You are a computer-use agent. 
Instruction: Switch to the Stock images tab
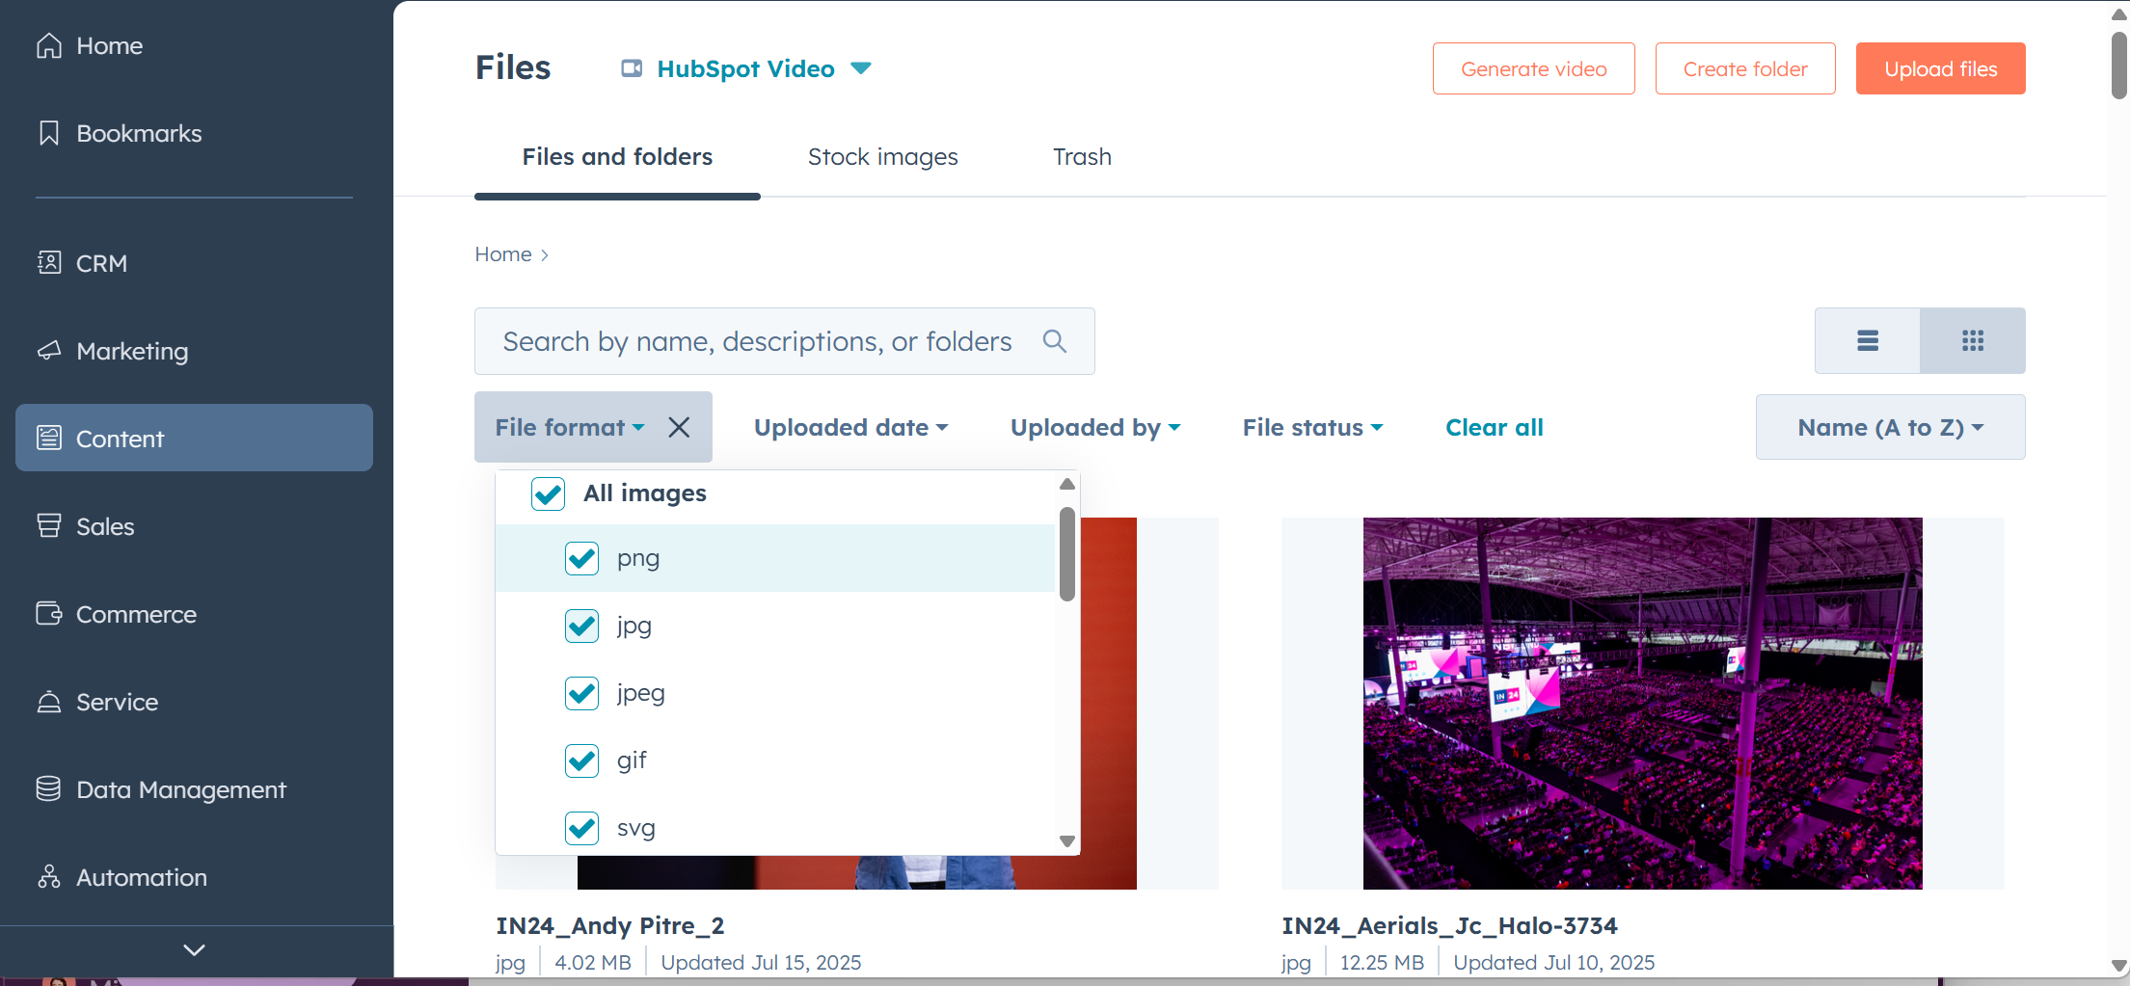882,157
